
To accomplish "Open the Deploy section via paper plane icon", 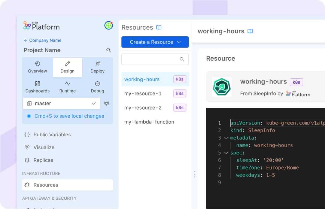I will [x=97, y=64].
